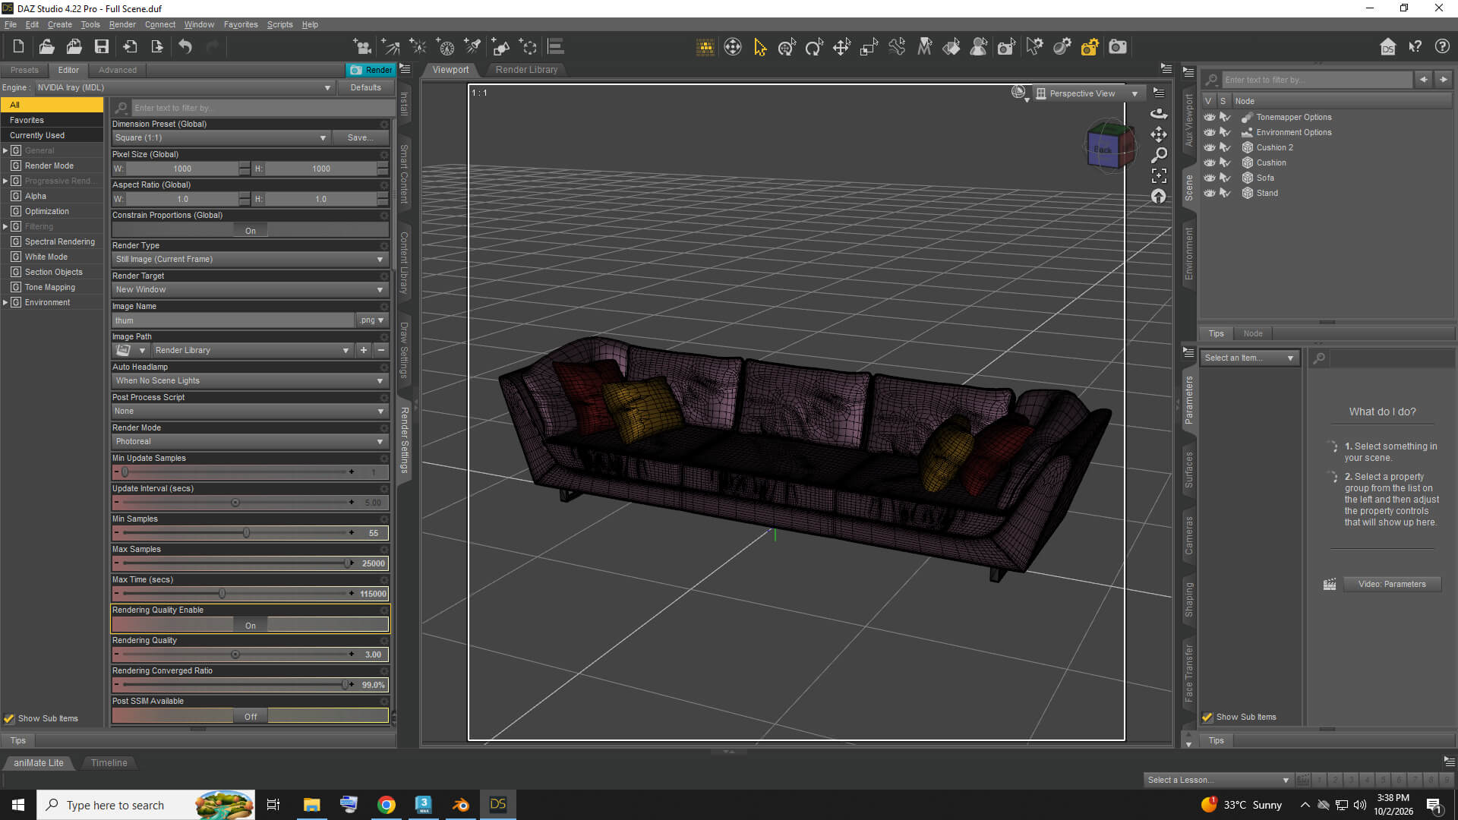Toggle Rendering Quality Enable switch
The height and width of the screenshot is (820, 1458).
(251, 625)
